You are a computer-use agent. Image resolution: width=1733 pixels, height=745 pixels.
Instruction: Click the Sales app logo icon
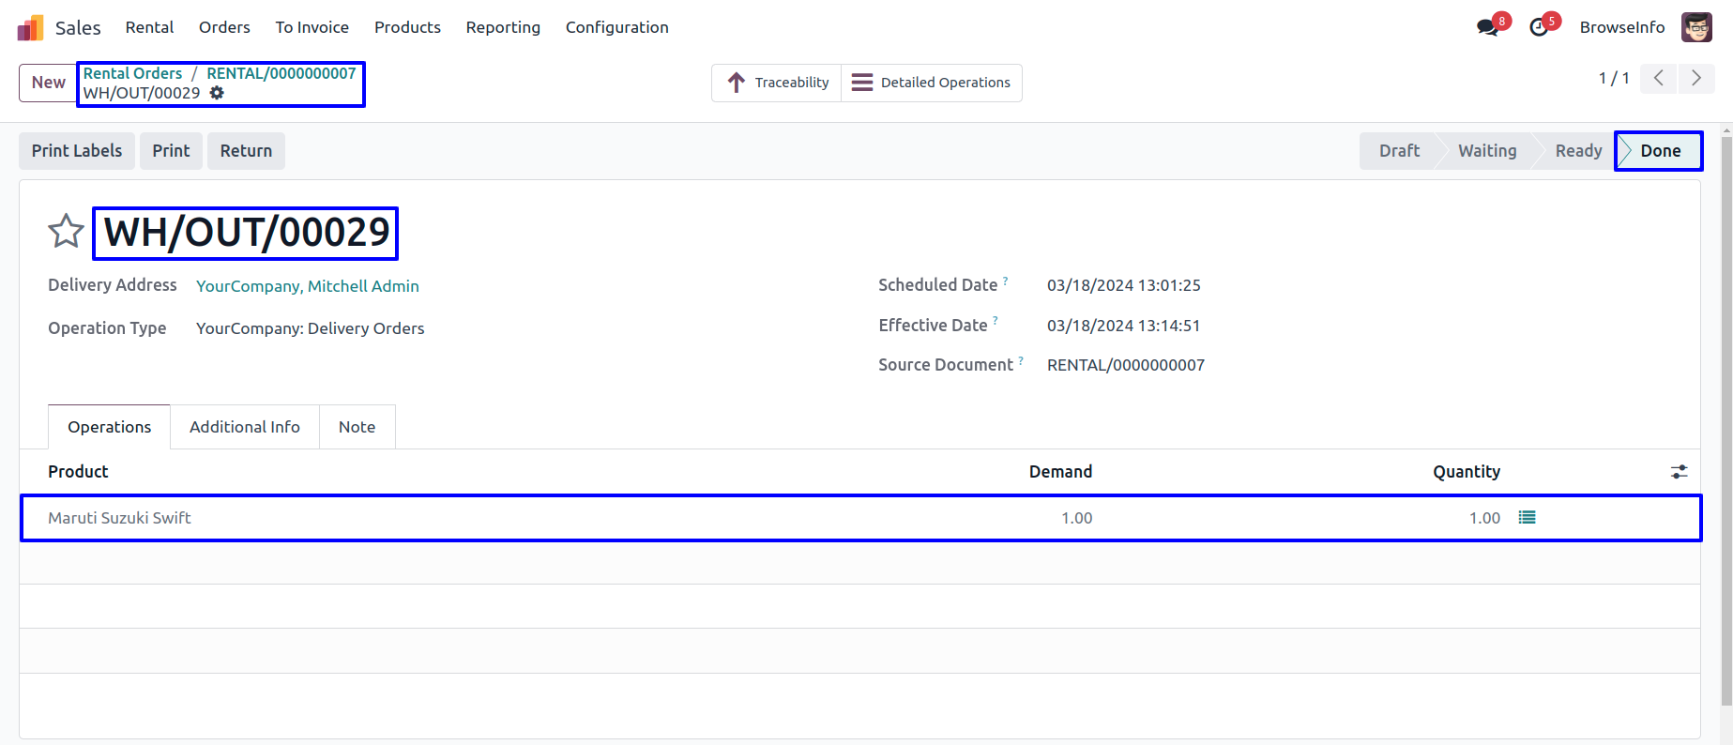pos(30,28)
